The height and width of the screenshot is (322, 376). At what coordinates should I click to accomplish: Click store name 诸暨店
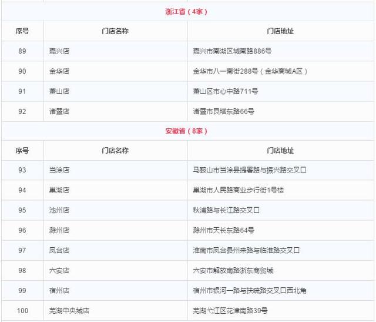point(59,111)
